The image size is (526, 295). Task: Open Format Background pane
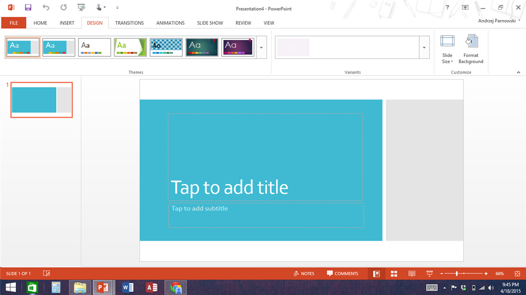coord(471,49)
